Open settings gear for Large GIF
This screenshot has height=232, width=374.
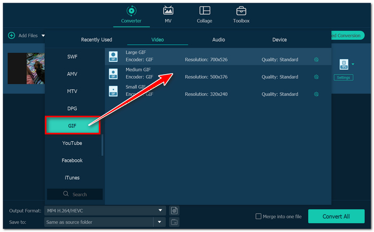316,60
